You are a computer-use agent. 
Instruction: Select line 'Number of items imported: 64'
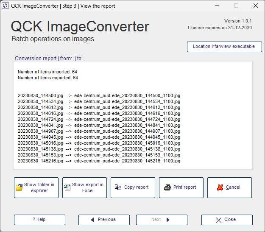click(47, 72)
